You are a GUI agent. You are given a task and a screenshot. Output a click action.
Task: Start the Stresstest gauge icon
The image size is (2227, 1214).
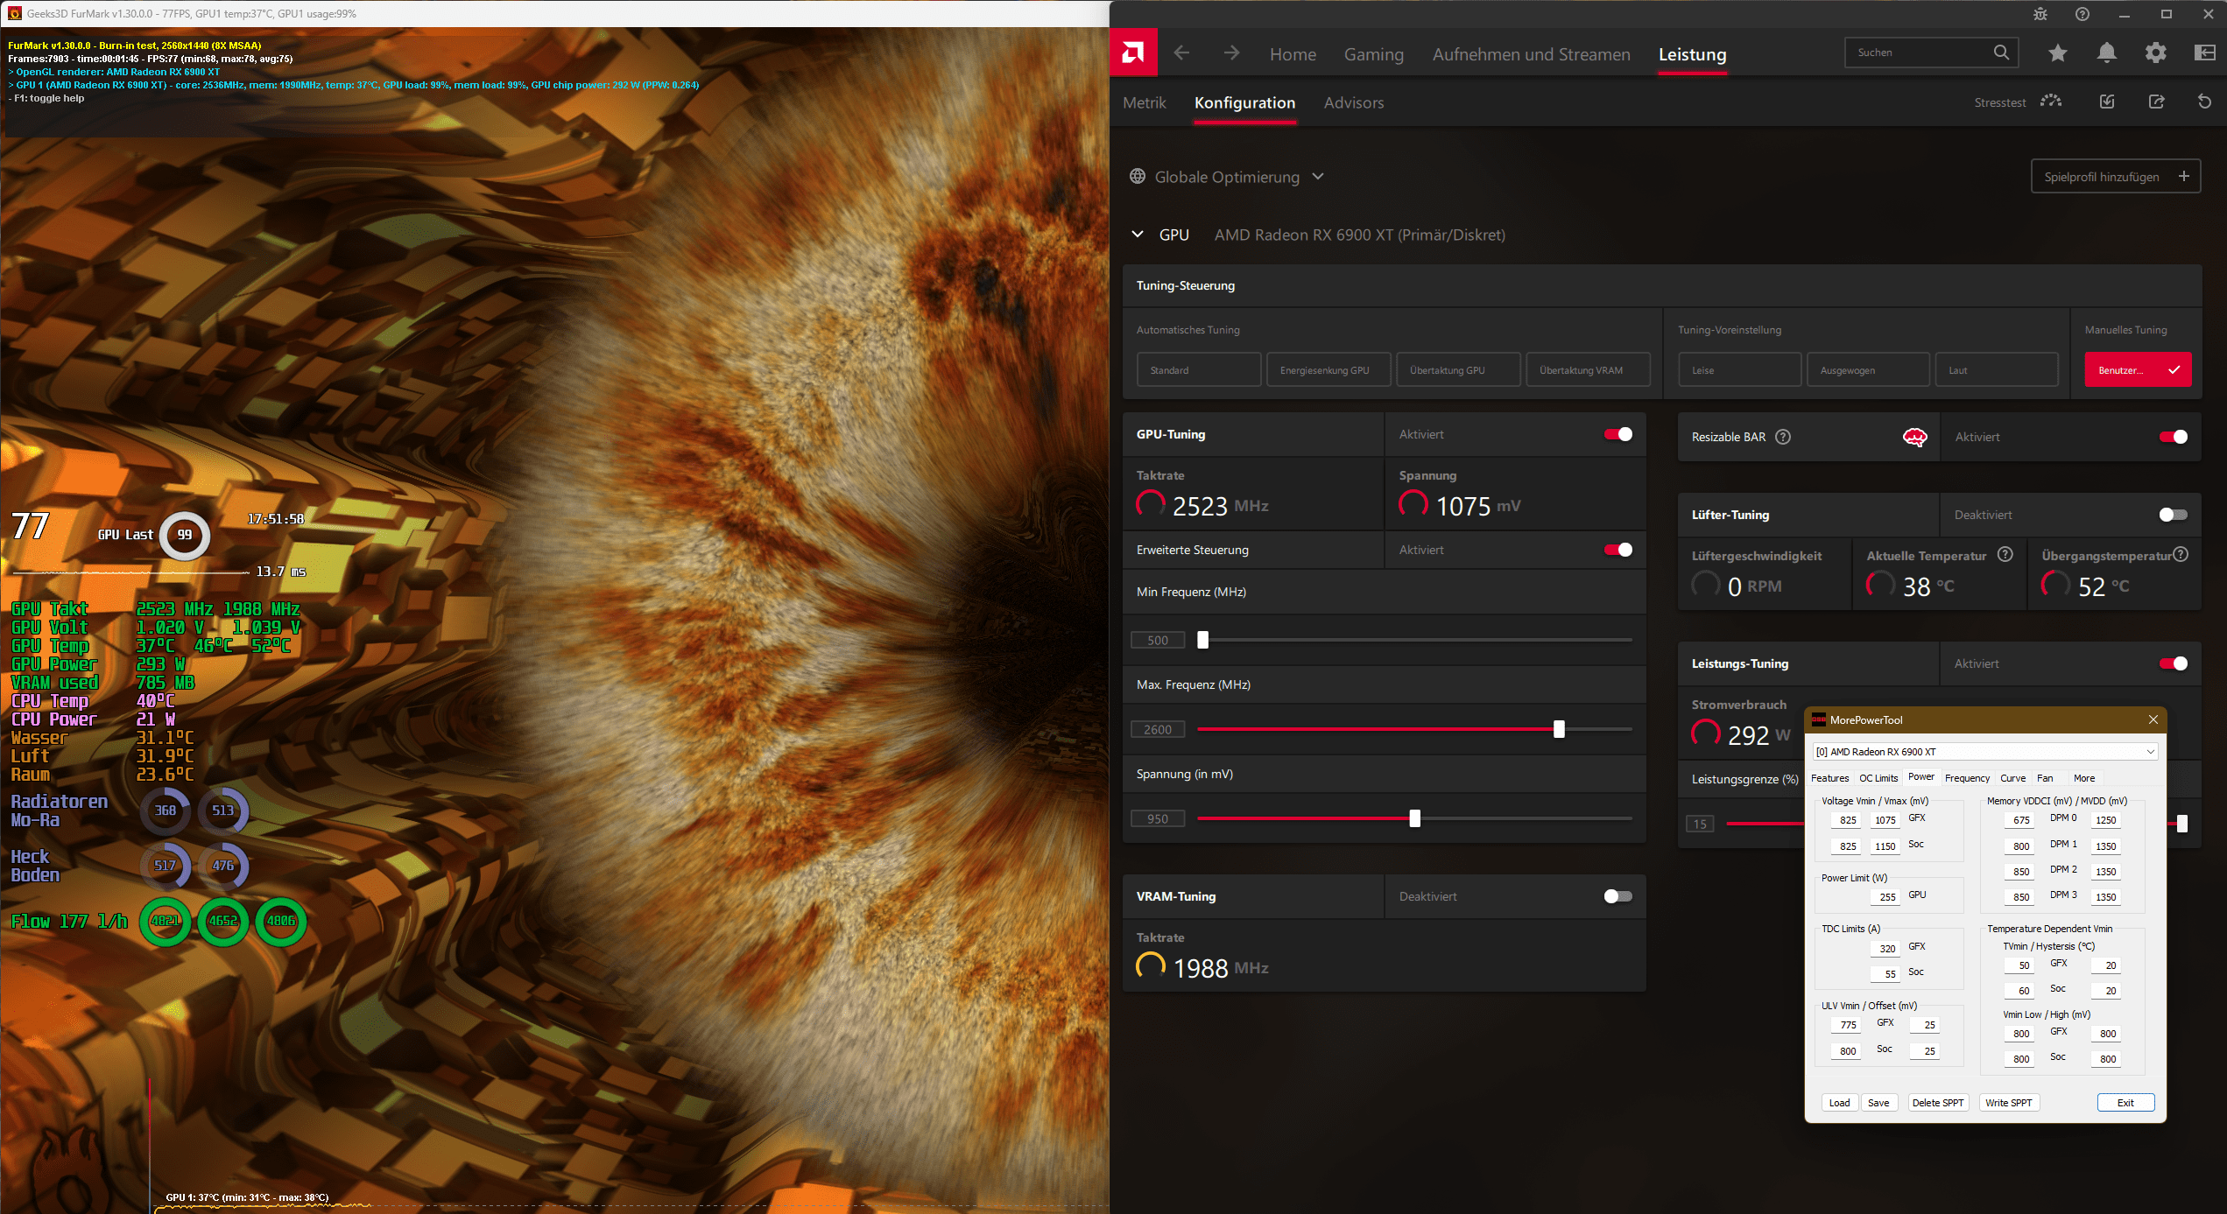click(x=2051, y=102)
